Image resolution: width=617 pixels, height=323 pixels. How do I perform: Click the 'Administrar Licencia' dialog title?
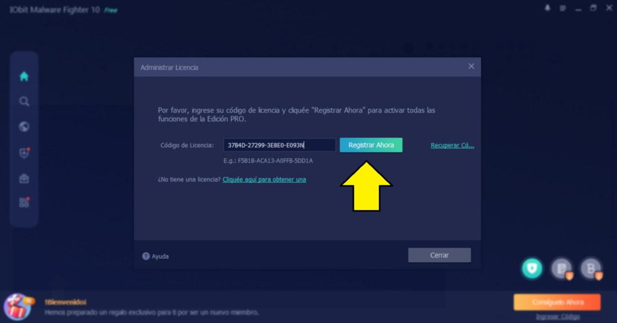pyautogui.click(x=169, y=67)
